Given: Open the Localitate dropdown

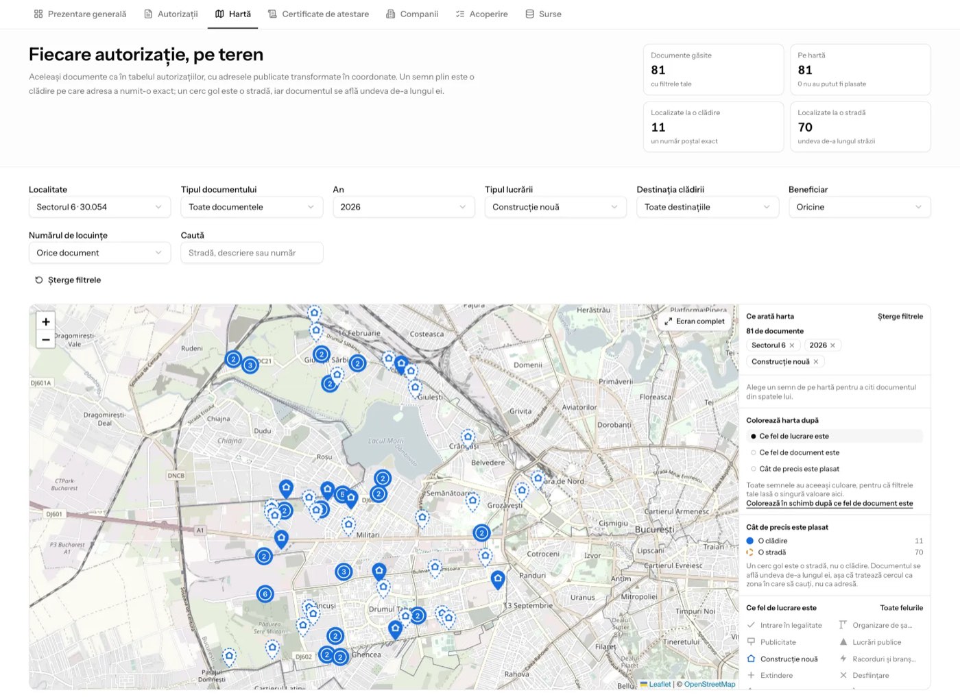Looking at the screenshot, I should click(x=99, y=207).
